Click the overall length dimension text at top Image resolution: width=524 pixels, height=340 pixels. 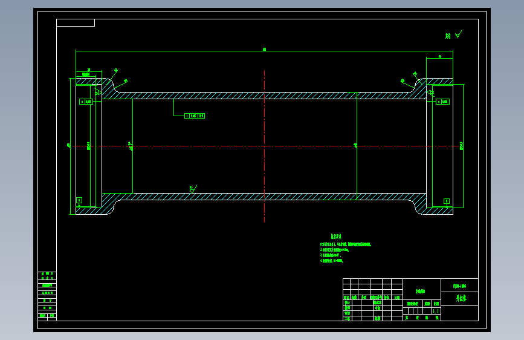click(264, 49)
